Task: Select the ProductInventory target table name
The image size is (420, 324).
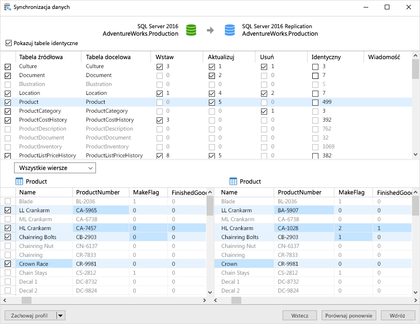Action: tap(107, 147)
